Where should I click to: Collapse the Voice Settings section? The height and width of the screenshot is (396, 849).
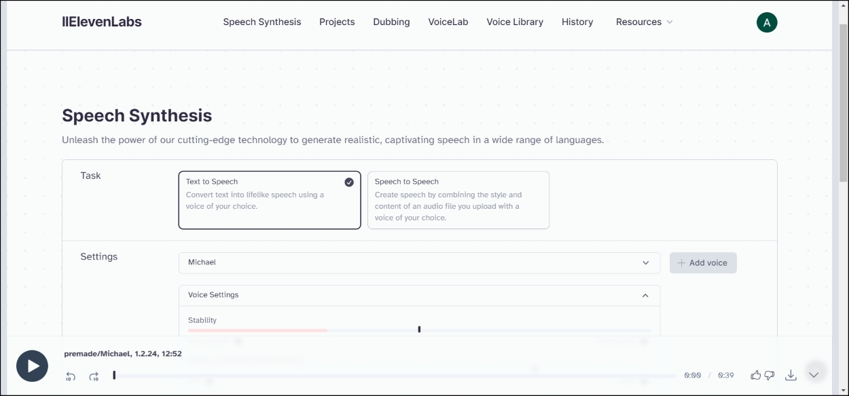646,295
